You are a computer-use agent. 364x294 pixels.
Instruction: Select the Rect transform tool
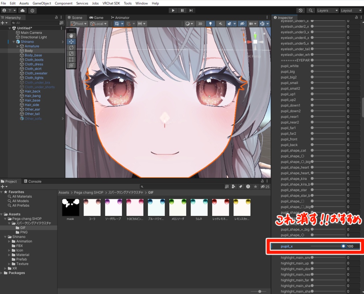[71, 59]
